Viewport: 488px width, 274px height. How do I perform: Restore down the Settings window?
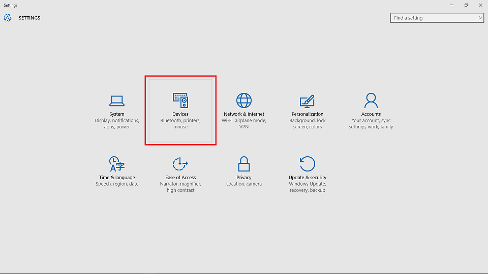[x=466, y=5]
